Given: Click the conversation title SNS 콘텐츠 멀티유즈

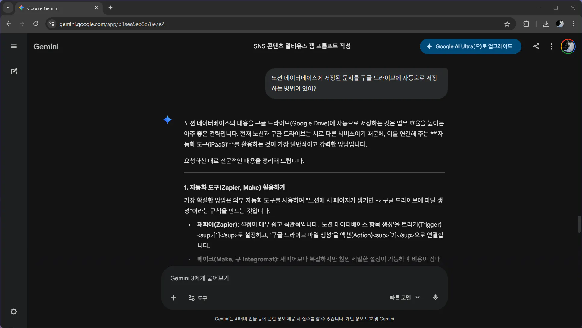Looking at the screenshot, I should click(302, 46).
